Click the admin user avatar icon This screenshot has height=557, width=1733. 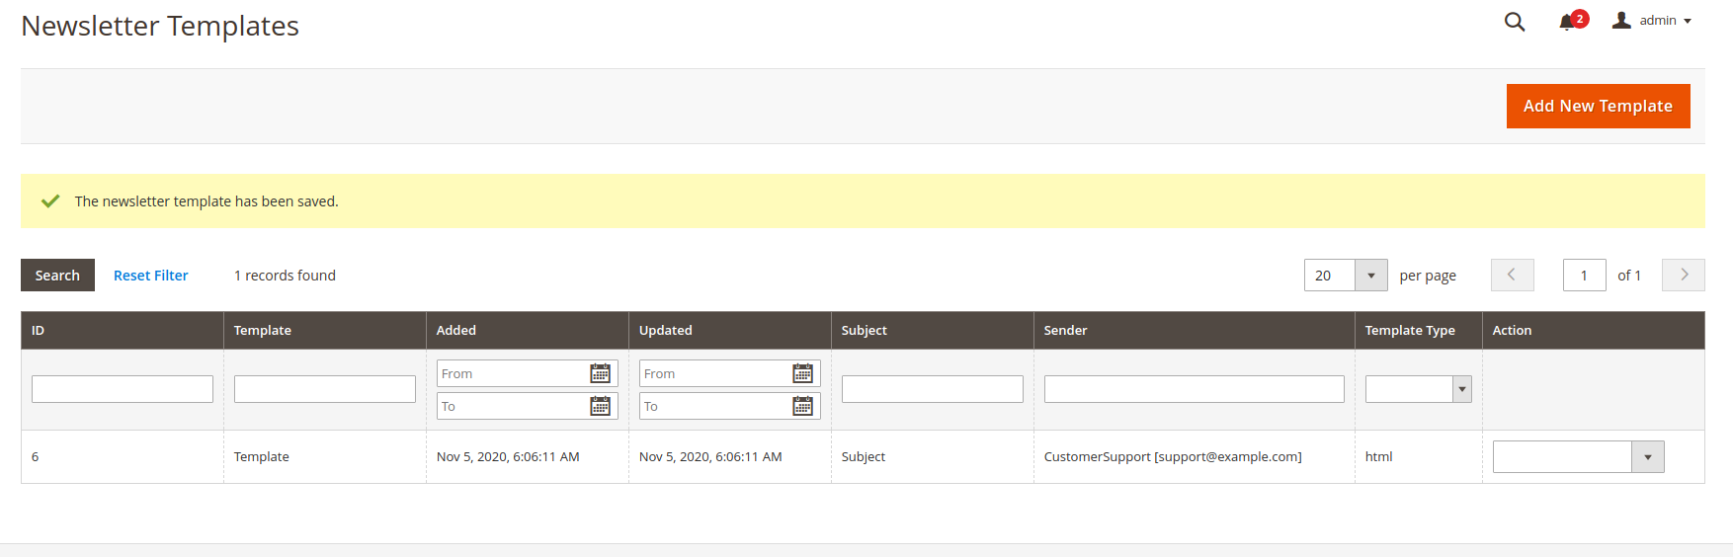(x=1621, y=20)
